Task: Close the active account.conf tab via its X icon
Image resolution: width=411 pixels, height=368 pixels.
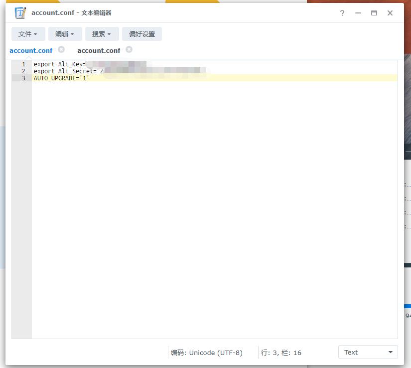Action: coord(62,49)
